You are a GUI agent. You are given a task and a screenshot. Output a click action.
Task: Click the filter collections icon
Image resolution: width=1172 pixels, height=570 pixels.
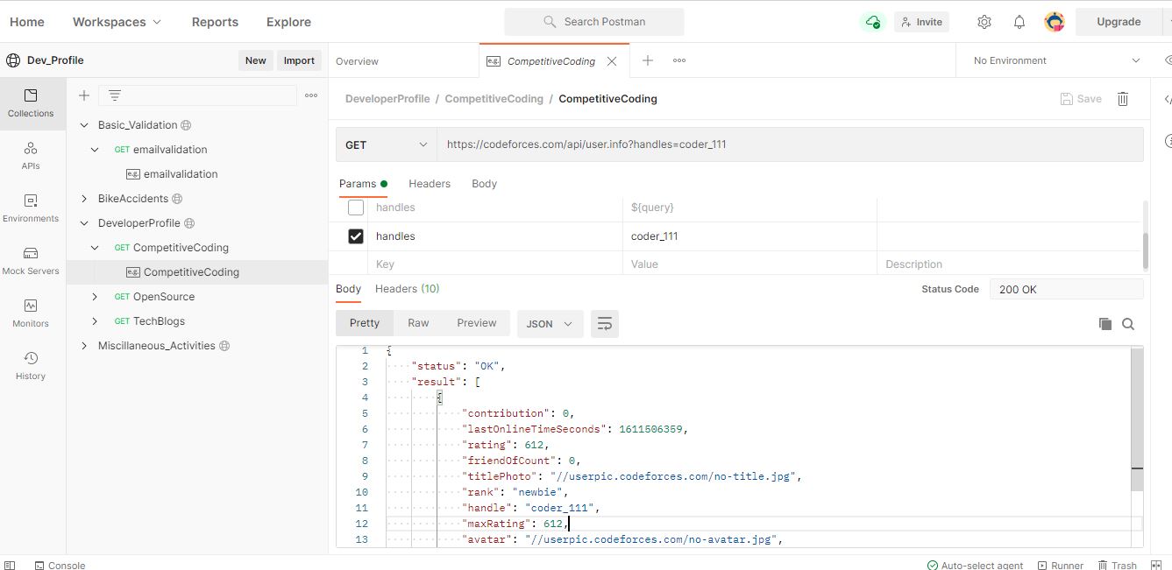coord(115,95)
